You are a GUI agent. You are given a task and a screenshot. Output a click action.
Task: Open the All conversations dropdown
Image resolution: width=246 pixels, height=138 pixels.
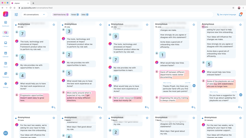click(34, 15)
